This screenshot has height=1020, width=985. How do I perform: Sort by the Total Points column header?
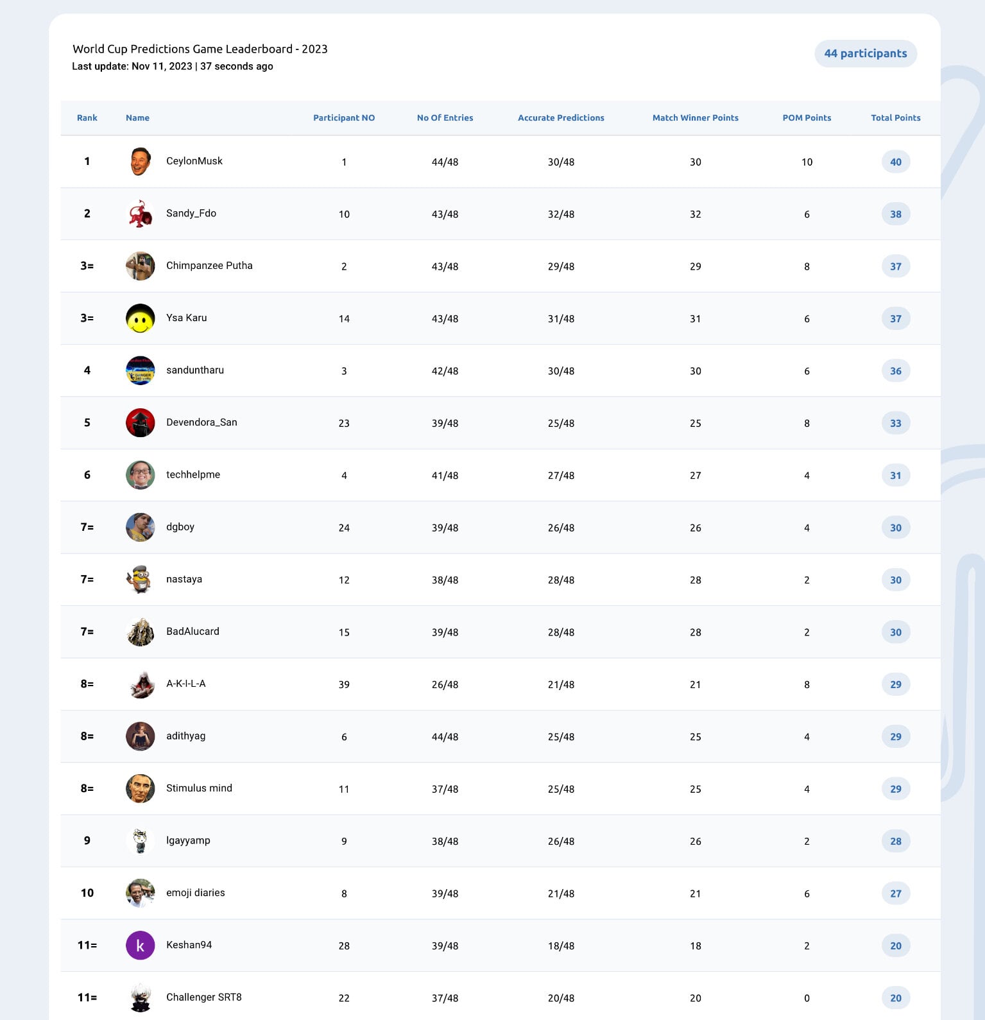[x=895, y=118]
